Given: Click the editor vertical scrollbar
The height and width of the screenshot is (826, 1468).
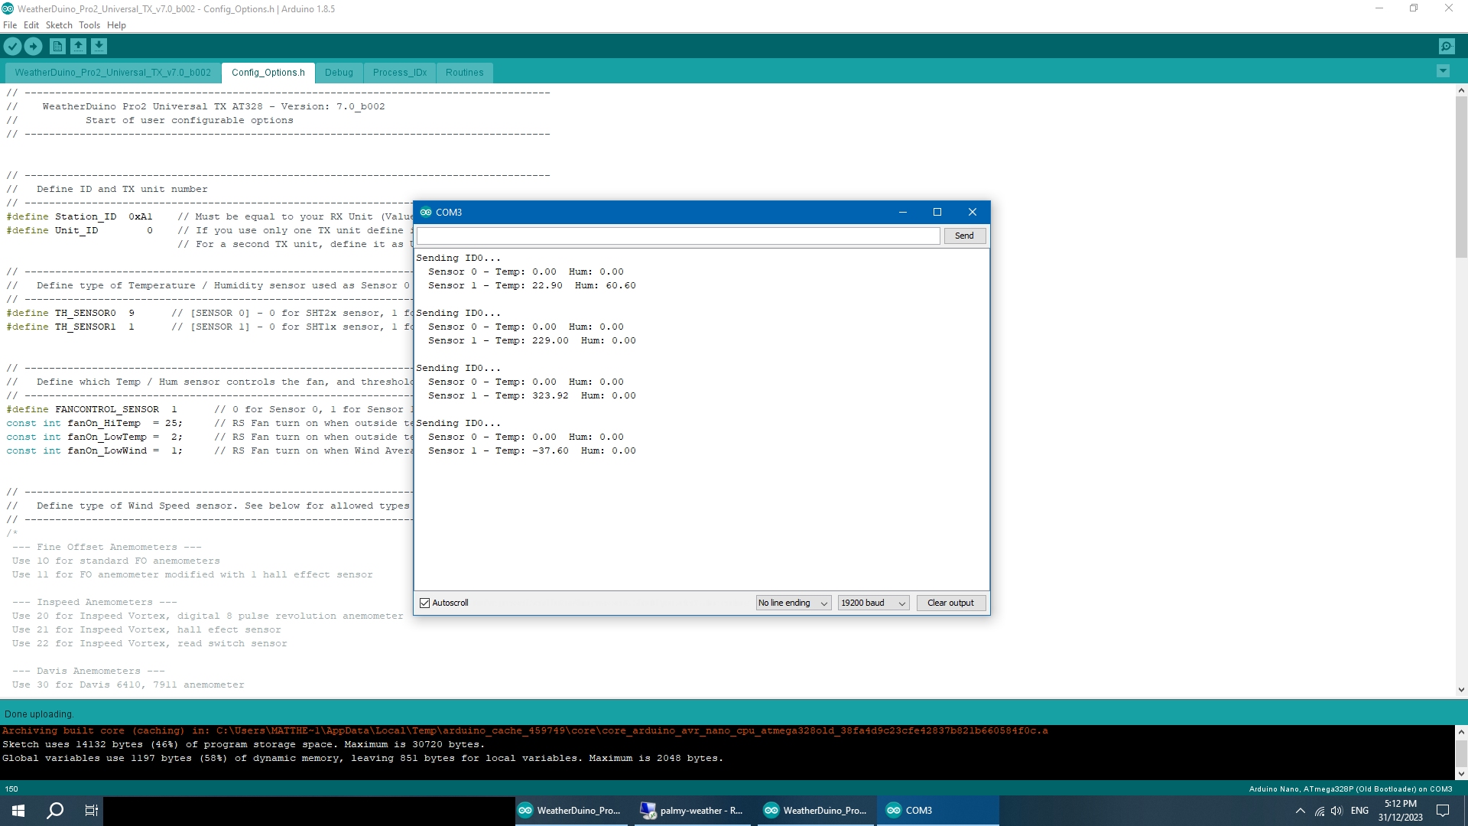Looking at the screenshot, I should pyautogui.click(x=1461, y=176).
